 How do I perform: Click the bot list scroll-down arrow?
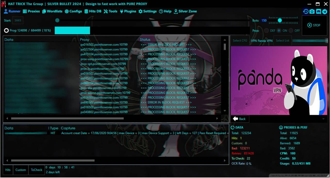point(225,111)
